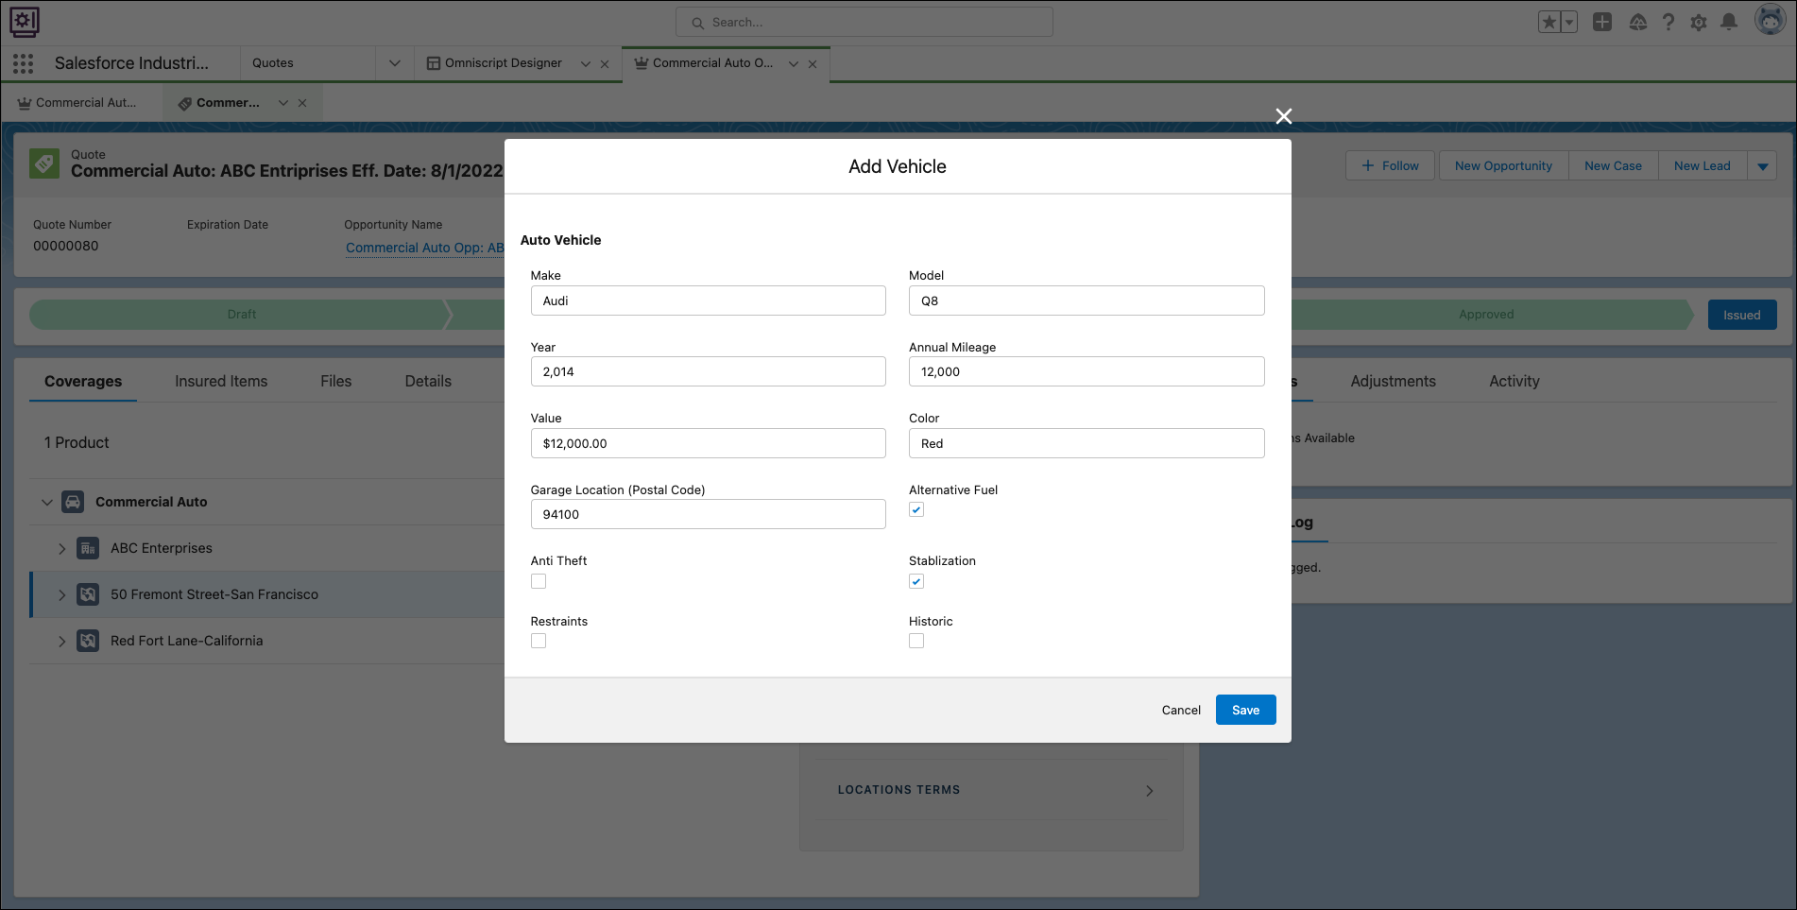Expand the 50 Fremont Street-San Francisco row
The image size is (1797, 910).
click(61, 594)
